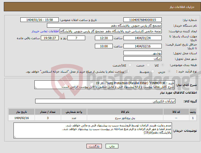Click the price validity date 1404/02/16
Viewport: 201px width, 153px height.
142,46
